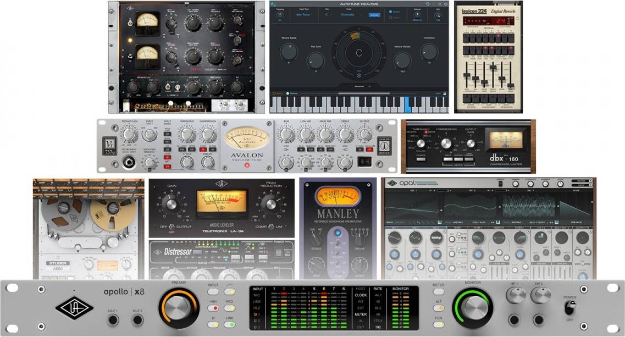625x337 pixels.
Task: Click the Avalon instrument input jack
Action: pos(128,163)
